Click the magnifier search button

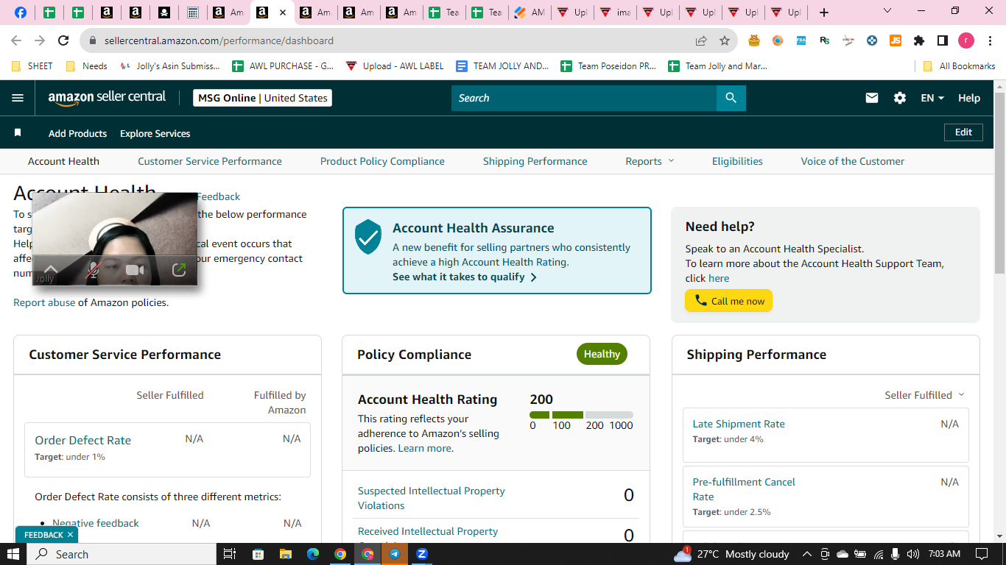click(x=731, y=98)
